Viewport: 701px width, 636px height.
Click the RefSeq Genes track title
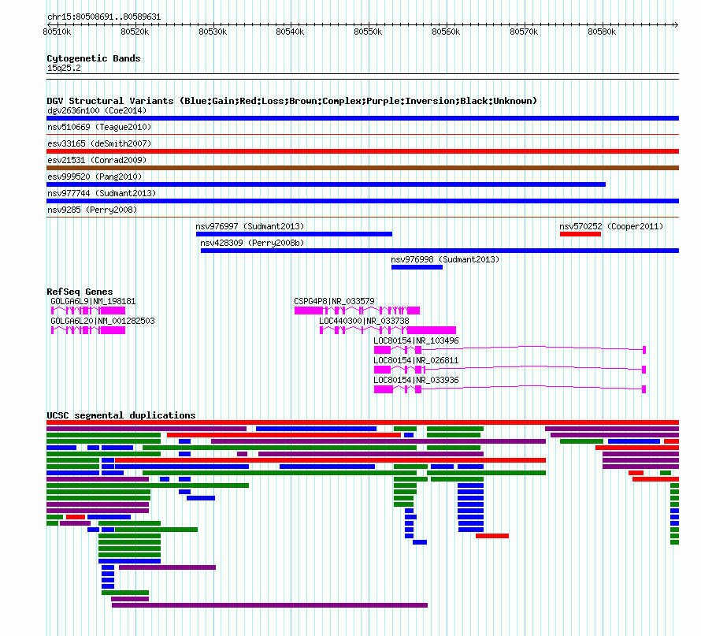pos(80,292)
